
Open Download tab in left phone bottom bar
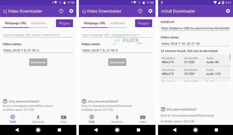tap(38, 119)
